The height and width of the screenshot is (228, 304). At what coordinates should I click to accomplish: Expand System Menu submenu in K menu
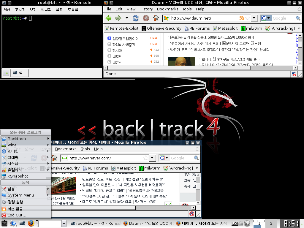(26, 195)
